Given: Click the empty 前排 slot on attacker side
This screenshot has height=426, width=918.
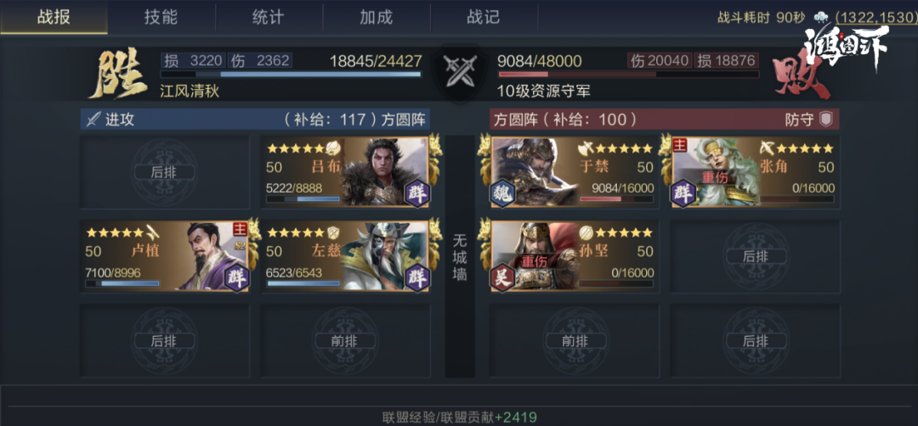Looking at the screenshot, I should point(345,340).
